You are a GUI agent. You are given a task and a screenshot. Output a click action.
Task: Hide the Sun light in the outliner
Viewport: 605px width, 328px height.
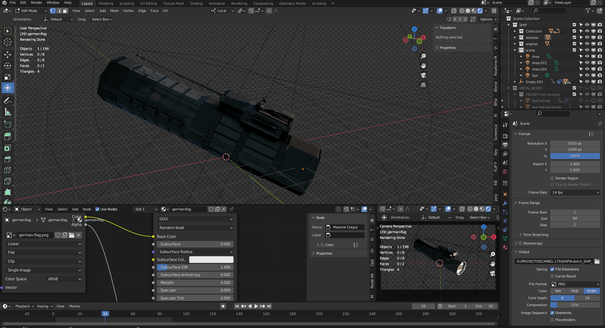tap(587, 76)
